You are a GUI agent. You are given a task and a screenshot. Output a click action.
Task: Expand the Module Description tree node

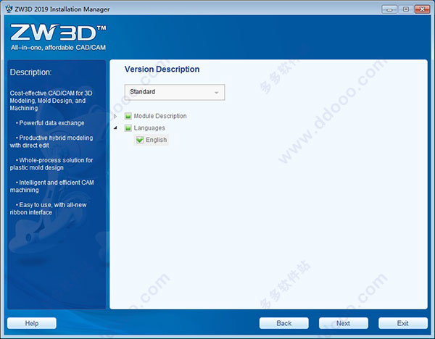[115, 116]
